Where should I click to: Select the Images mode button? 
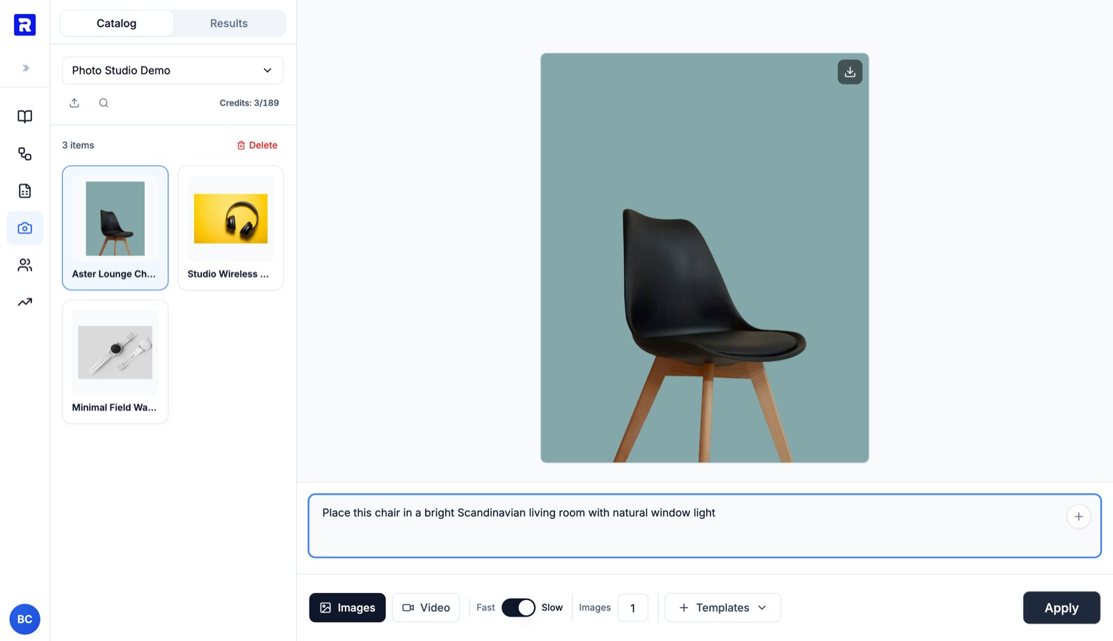click(347, 608)
